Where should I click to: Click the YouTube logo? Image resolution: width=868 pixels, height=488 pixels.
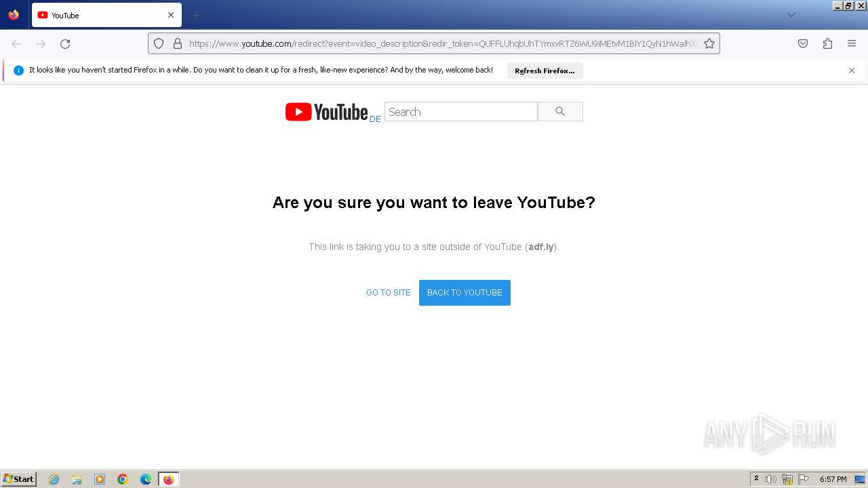point(326,112)
